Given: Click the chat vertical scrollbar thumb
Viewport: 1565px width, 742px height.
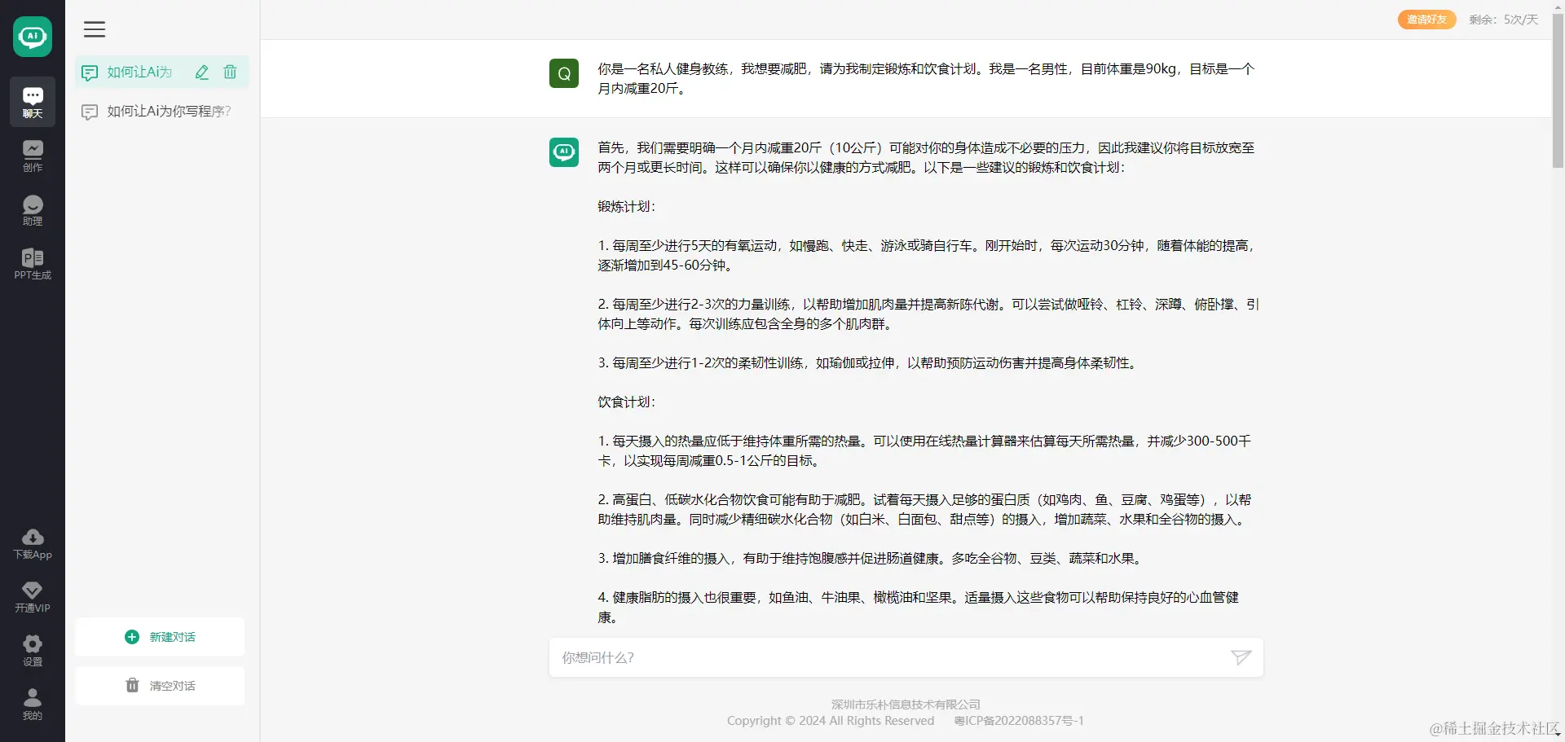Looking at the screenshot, I should click(x=1558, y=90).
